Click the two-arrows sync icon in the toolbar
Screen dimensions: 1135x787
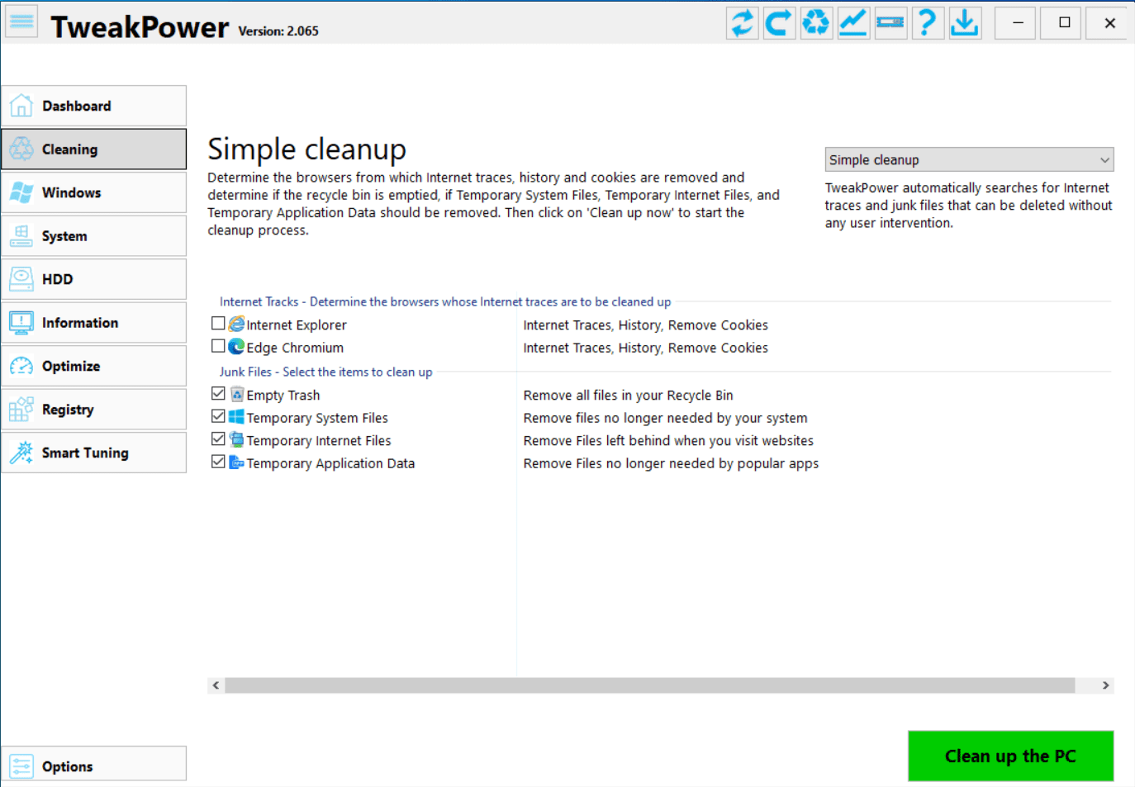coord(743,22)
